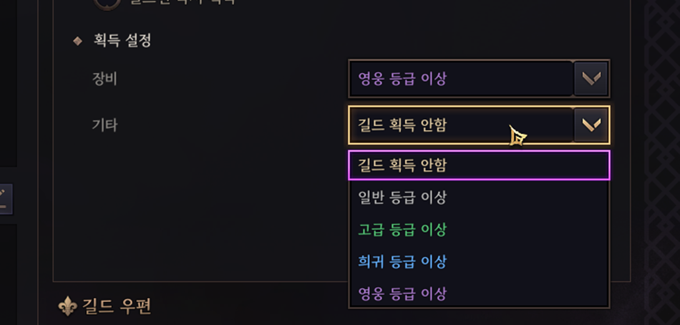Click the fleur-de-lis icon beside 길드 우편
Screen dimensions: 680x325
(x=67, y=306)
